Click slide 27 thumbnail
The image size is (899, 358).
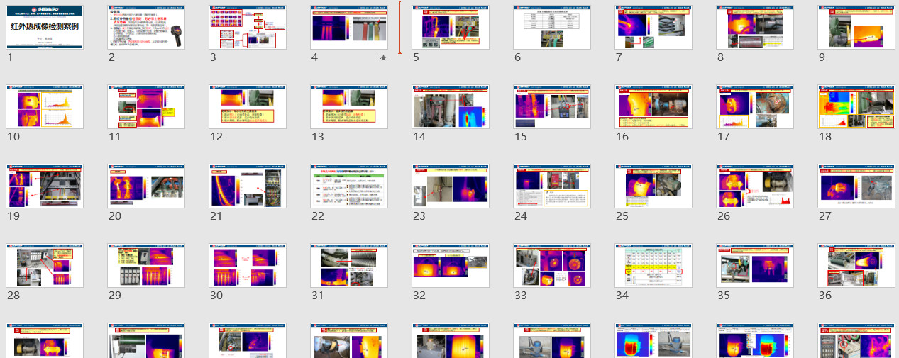[x=856, y=186]
